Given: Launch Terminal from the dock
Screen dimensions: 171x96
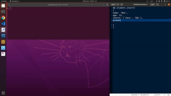Looking at the screenshot, I should click(x=3, y=11).
